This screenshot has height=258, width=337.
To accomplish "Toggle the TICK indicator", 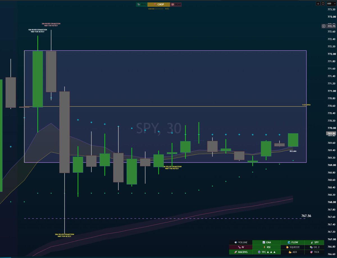I will [x=314, y=252].
